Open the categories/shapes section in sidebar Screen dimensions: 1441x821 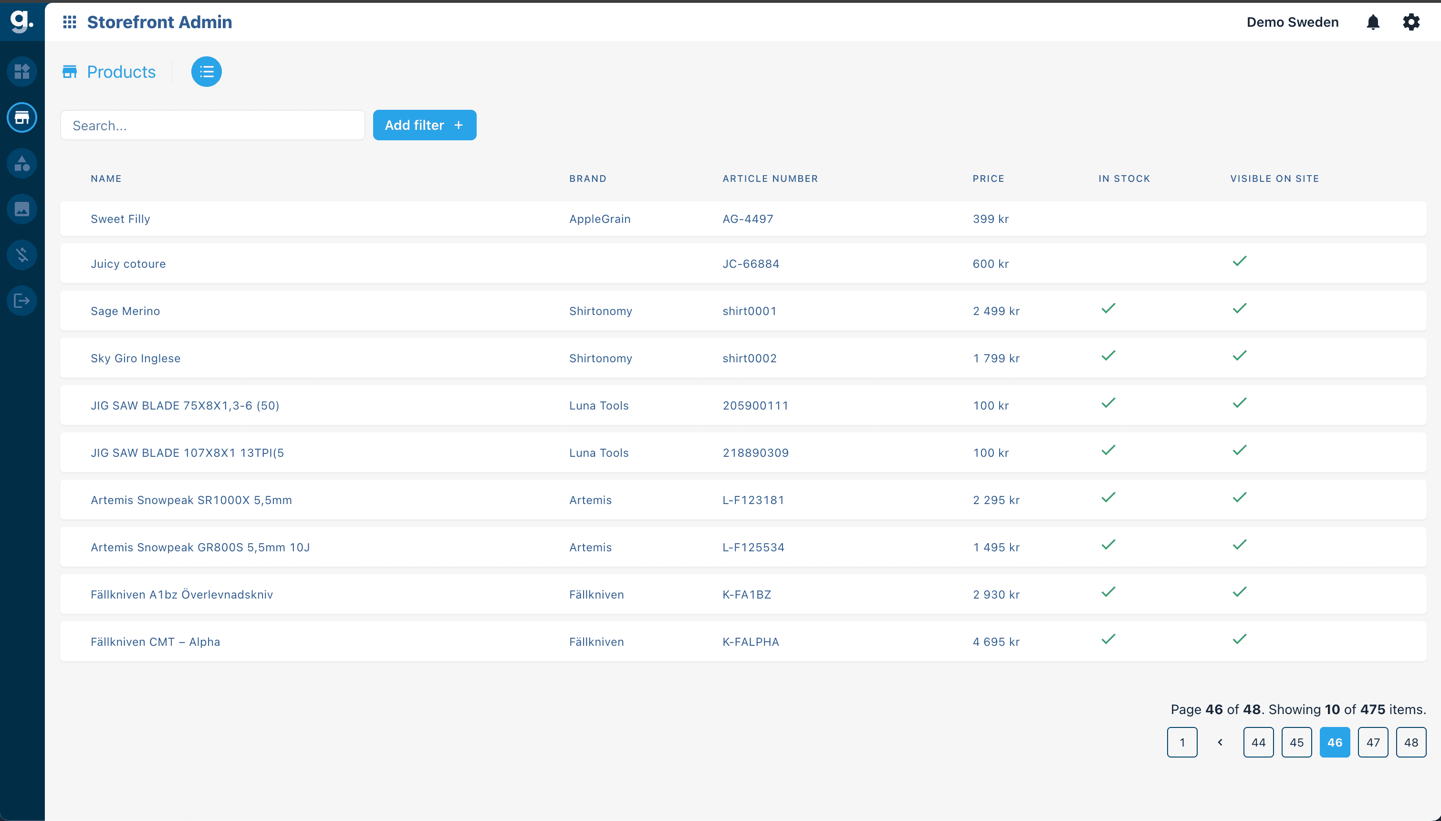point(22,164)
